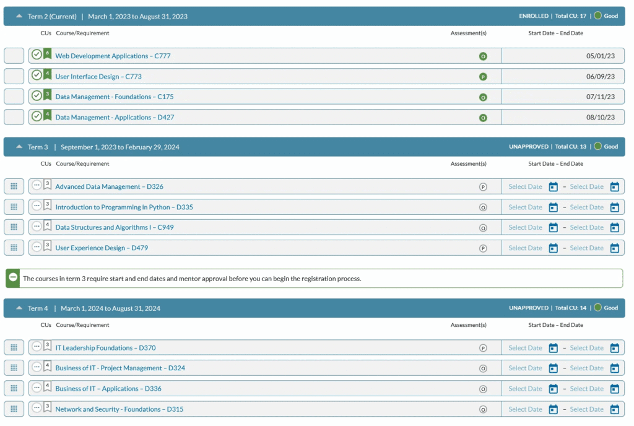Click the objective assessment icon for Web Development Applications
The image size is (634, 426).
[x=484, y=56]
